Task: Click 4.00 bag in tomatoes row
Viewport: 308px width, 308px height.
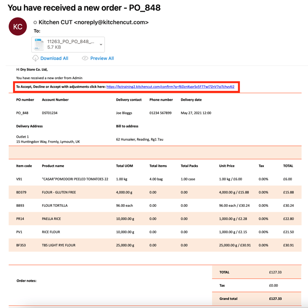Action: coord(156,179)
